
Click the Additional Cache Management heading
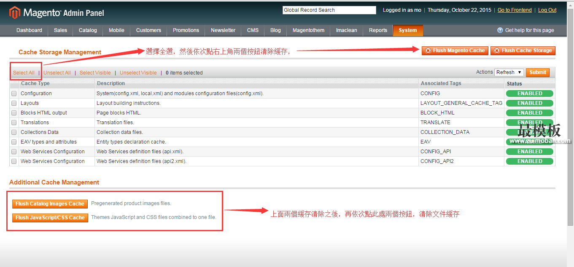(x=54, y=182)
